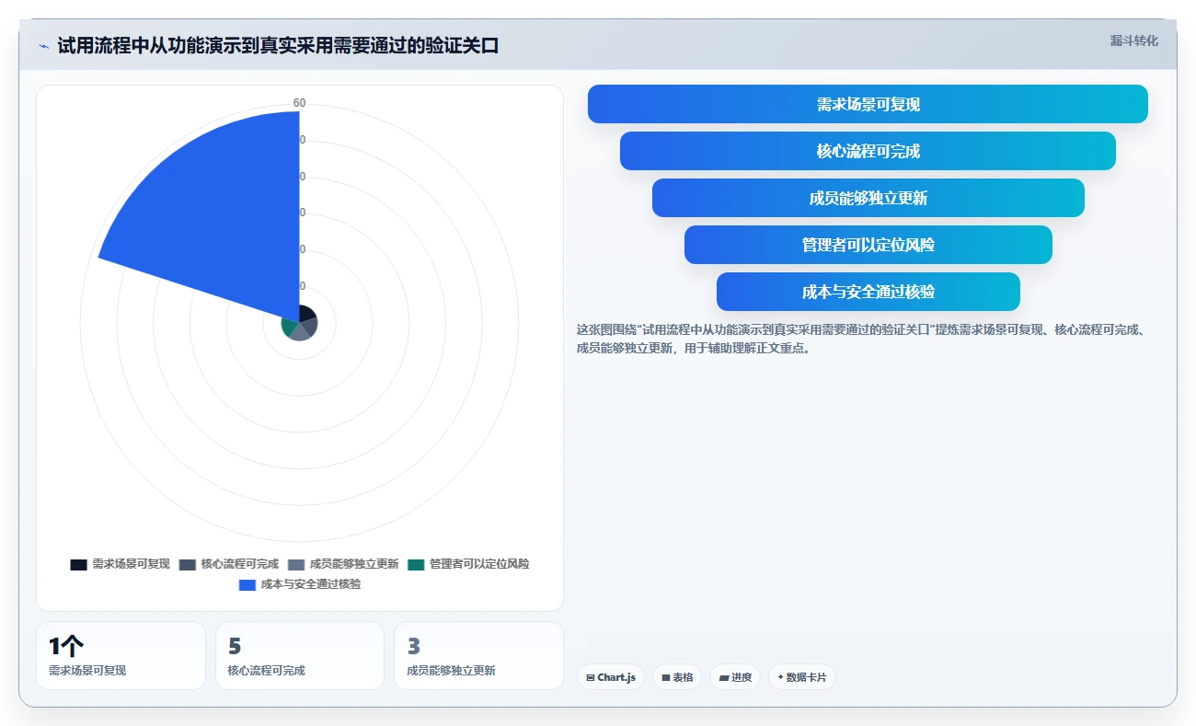This screenshot has height=726, width=1196.
Task: Open the 5 核心流程可完成 data card
Action: tap(299, 655)
